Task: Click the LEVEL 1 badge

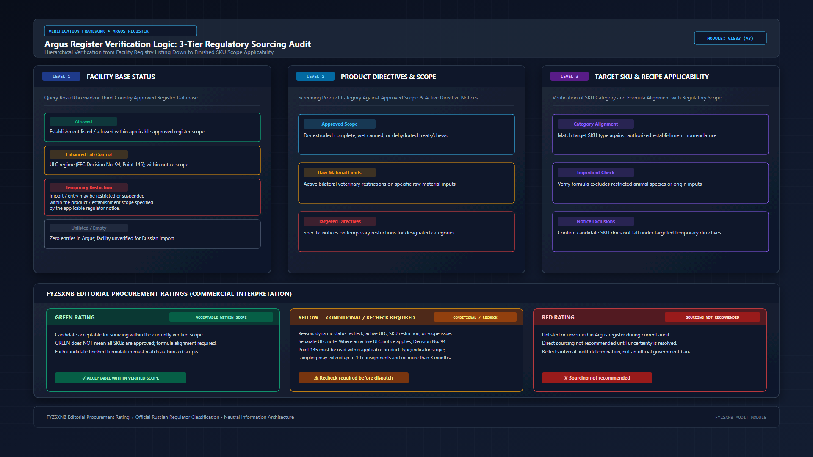Action: coord(61,76)
